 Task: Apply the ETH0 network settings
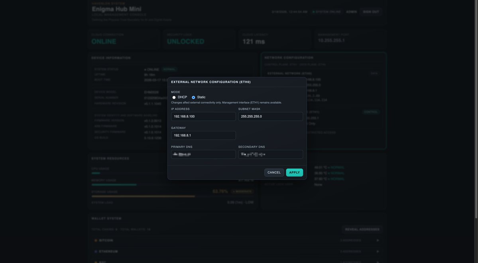pyautogui.click(x=295, y=172)
